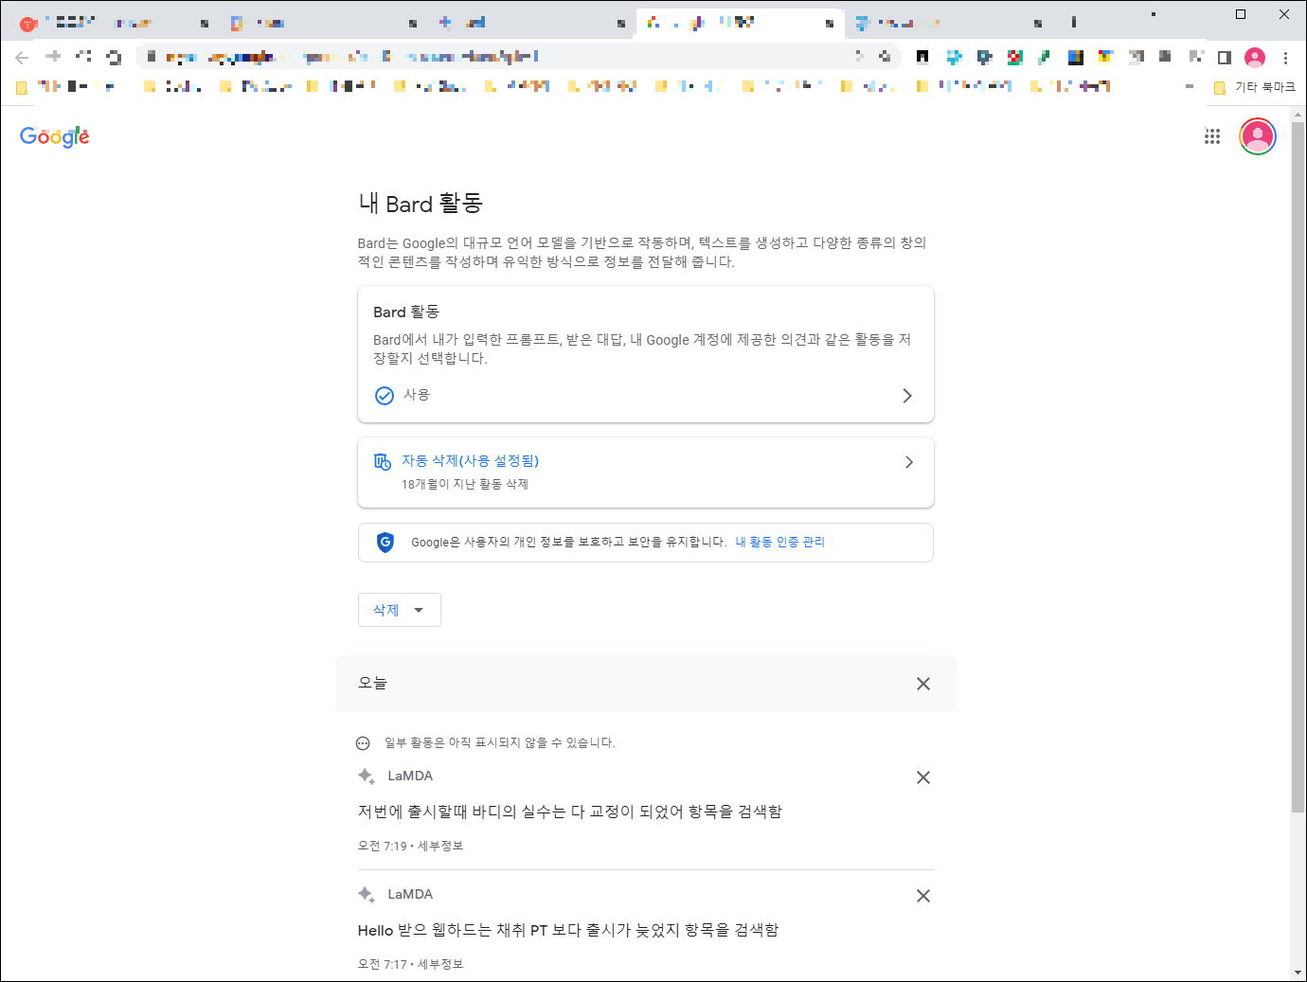Delete all of 오늘's activity with X
Image resolution: width=1307 pixels, height=982 pixels.
point(923,684)
